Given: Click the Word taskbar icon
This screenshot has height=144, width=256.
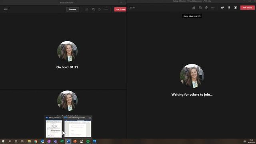Looking at the screenshot, I should pos(68,141).
